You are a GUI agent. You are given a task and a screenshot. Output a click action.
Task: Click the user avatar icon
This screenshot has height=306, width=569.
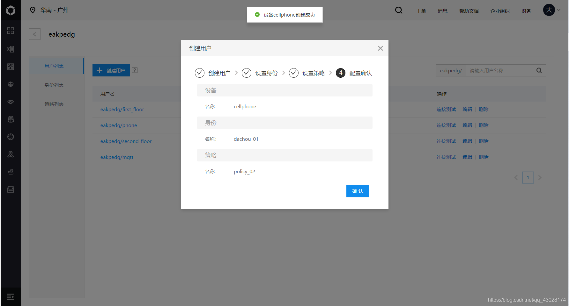(x=549, y=10)
